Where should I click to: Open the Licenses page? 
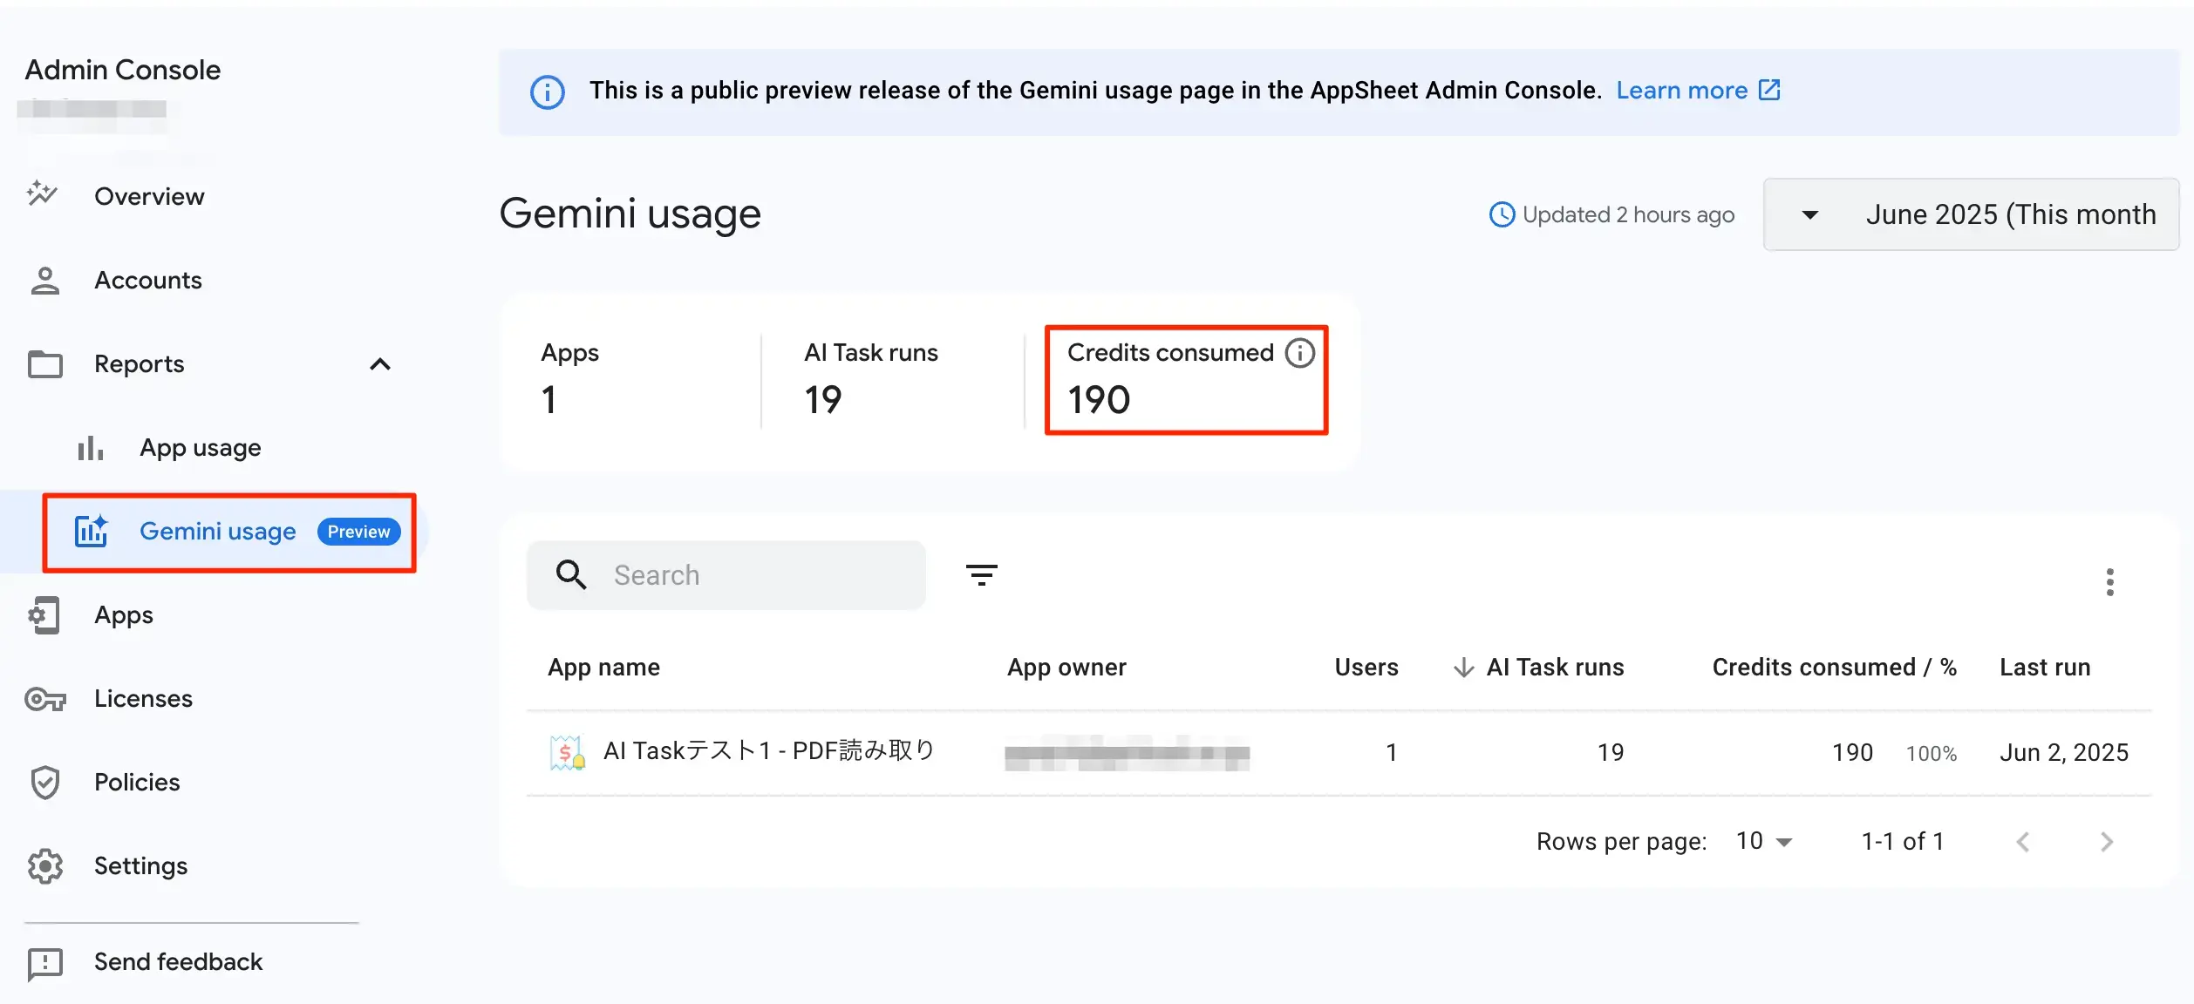point(144,698)
